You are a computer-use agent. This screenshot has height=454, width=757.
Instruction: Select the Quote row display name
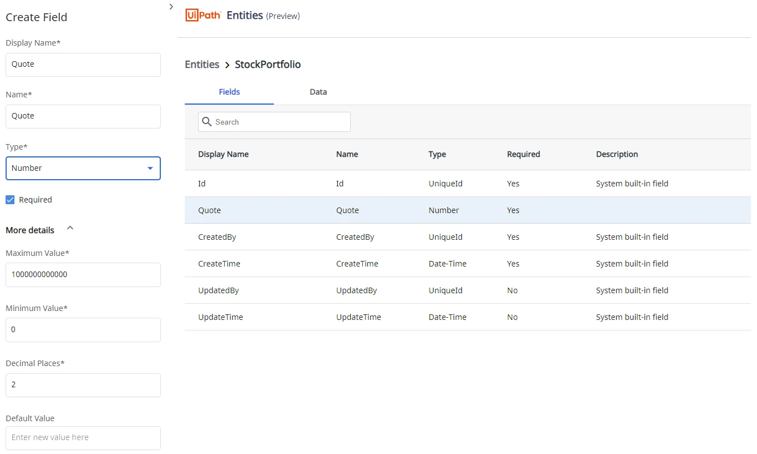(x=209, y=210)
